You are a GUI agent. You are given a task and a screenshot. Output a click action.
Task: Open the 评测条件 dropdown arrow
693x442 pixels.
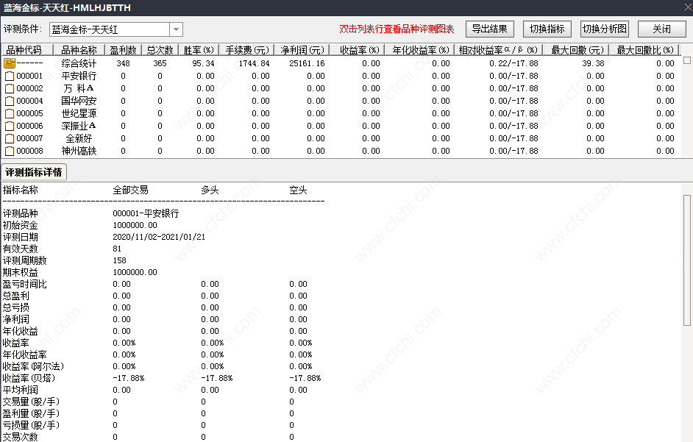(176, 29)
